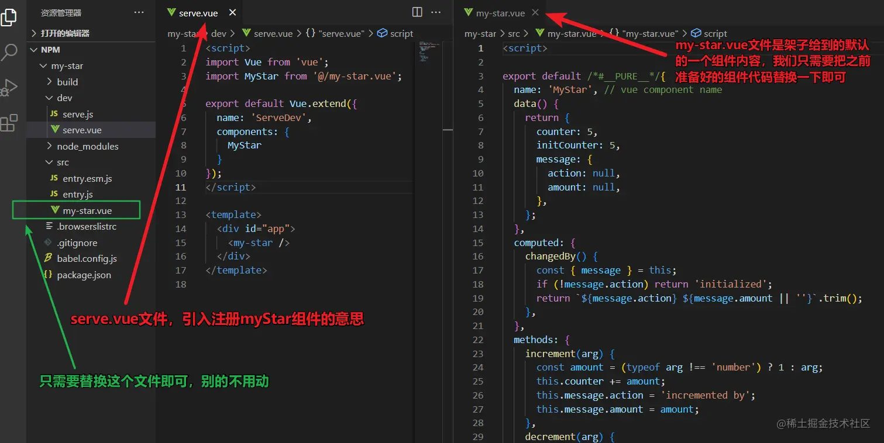Click the 资源管理器 panel title
The height and width of the screenshot is (443, 884).
point(61,12)
